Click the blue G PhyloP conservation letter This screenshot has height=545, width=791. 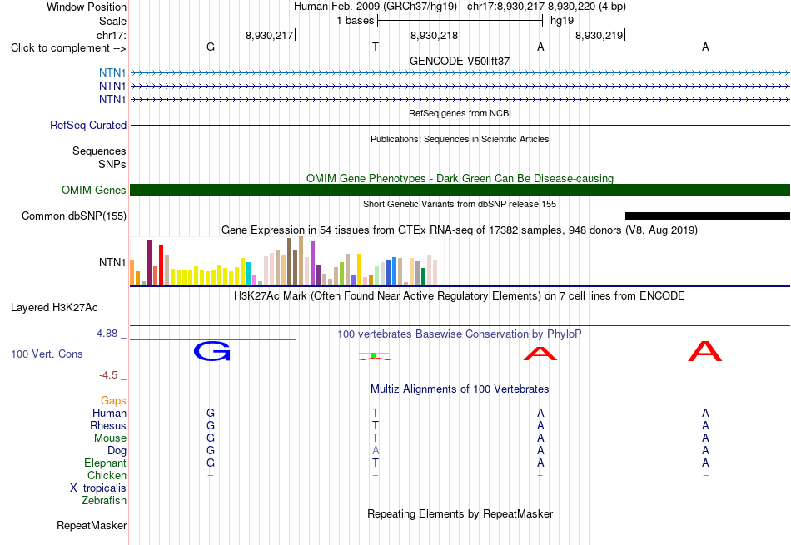click(211, 351)
